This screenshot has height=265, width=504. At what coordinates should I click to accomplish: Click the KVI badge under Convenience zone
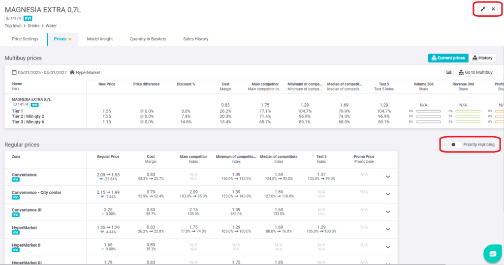pyautogui.click(x=15, y=180)
